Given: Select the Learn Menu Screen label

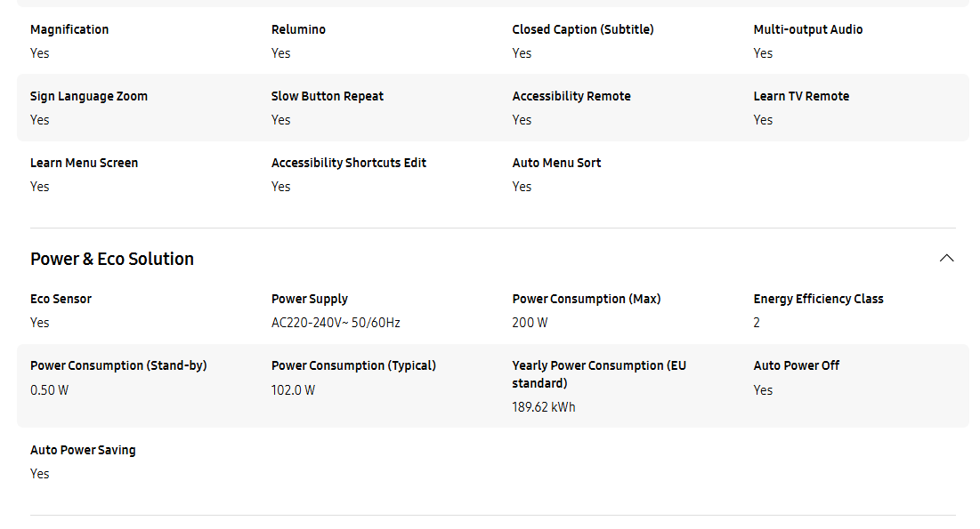Looking at the screenshot, I should point(84,163).
